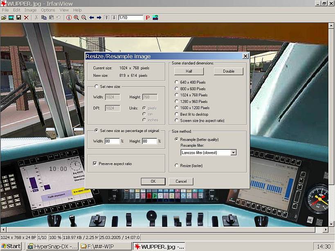Viewport: 335px width, 251px height.
Task: Click the Half button
Action: [189, 71]
